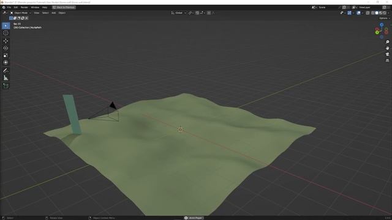Toggle show gizmo button

click(349, 13)
